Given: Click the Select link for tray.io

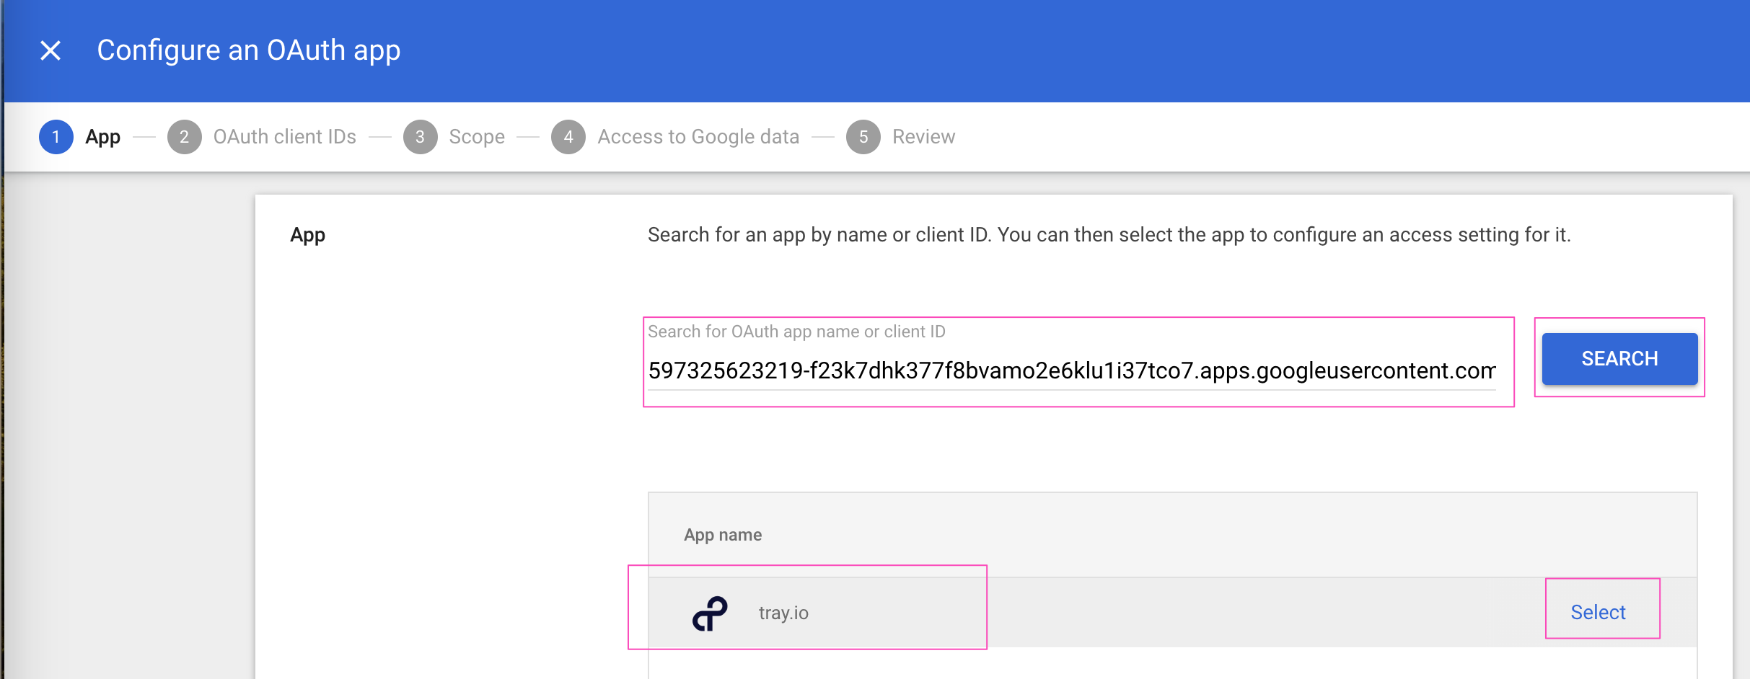Looking at the screenshot, I should tap(1598, 613).
